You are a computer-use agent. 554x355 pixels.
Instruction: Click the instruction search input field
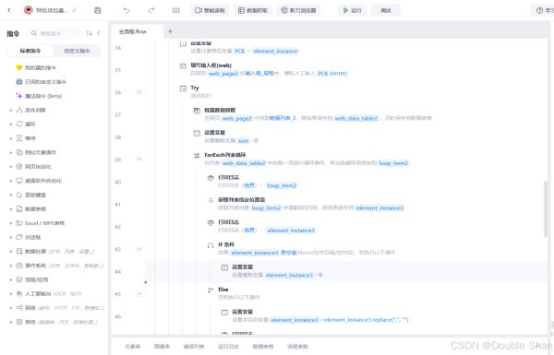pos(54,33)
